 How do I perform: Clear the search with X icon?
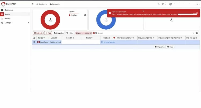coord(193,33)
